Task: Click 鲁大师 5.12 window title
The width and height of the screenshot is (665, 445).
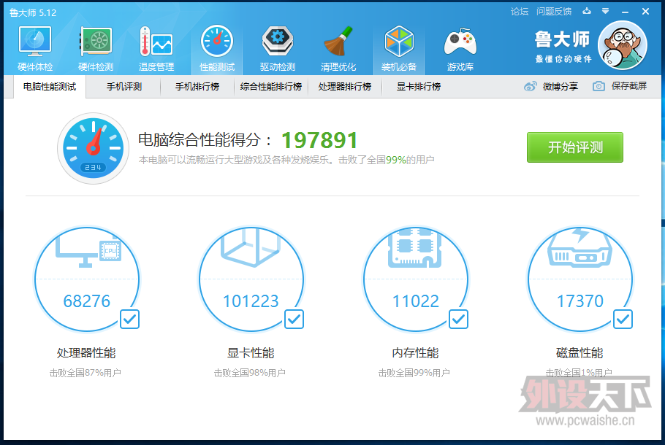Action: click(x=33, y=12)
